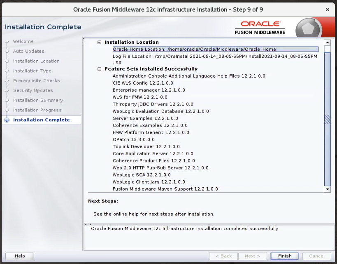Select Administration Console Additional Language Help Files

point(189,76)
